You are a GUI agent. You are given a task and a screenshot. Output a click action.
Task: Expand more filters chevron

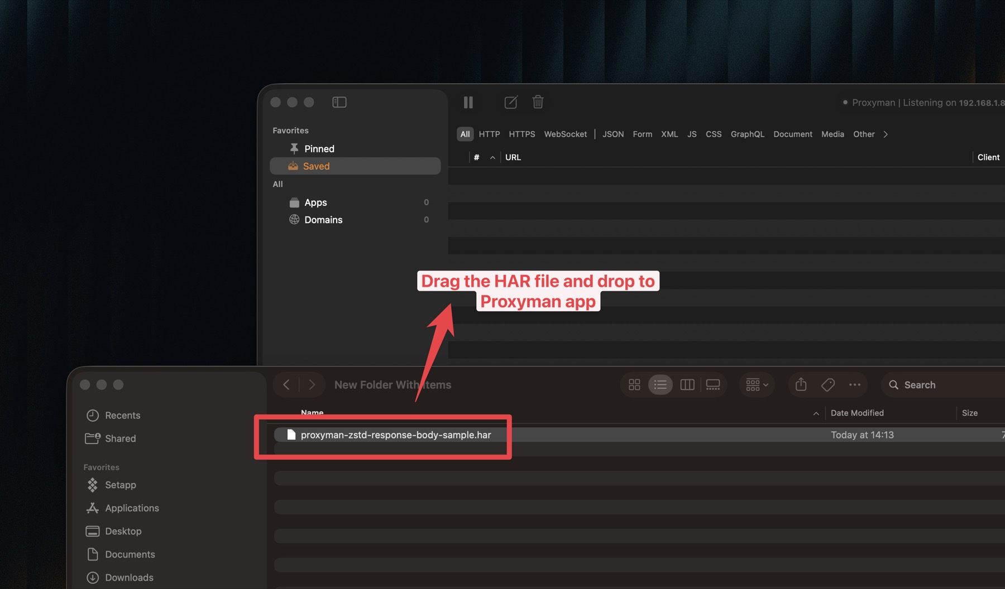click(x=886, y=134)
